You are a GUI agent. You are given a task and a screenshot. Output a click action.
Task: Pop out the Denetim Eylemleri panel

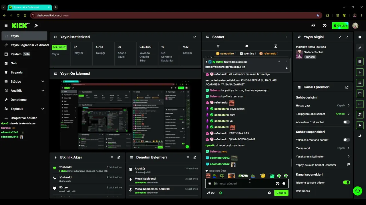(195, 157)
